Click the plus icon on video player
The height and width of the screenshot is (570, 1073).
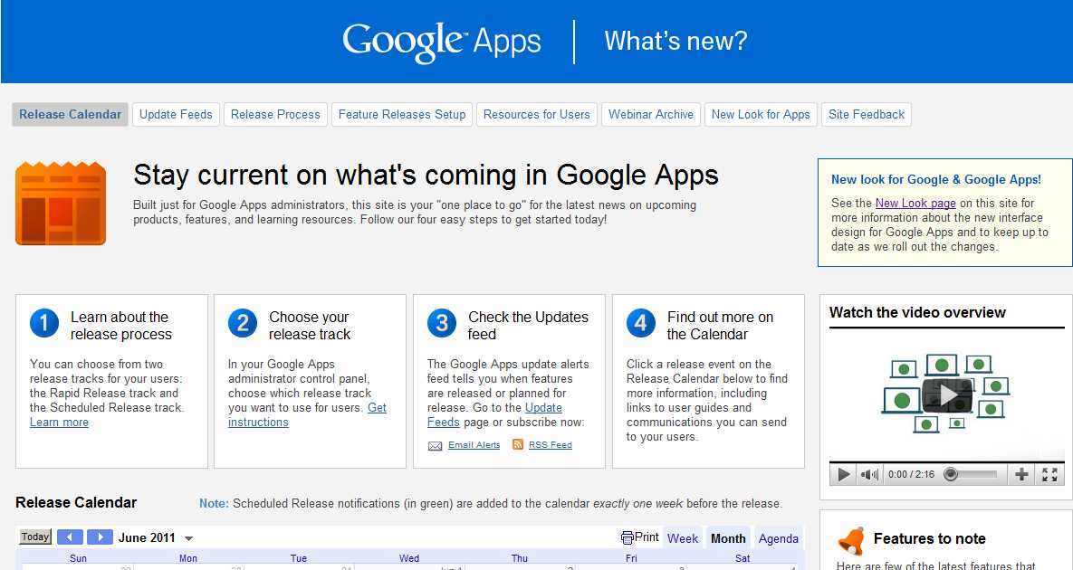tap(1021, 474)
